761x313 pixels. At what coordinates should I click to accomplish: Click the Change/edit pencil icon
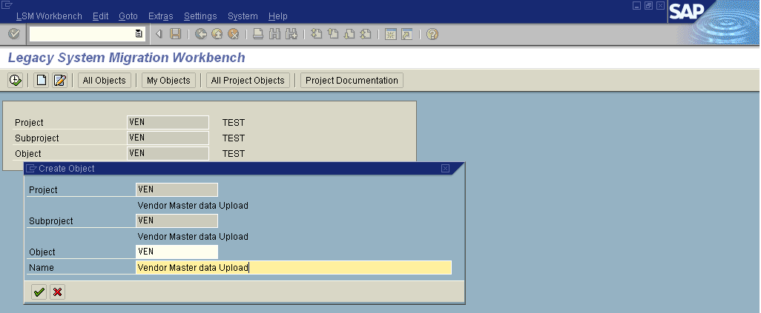tap(60, 81)
